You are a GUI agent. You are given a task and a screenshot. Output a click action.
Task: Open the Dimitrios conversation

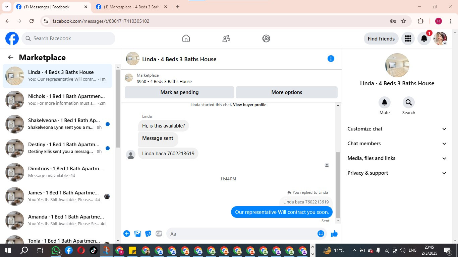58,172
